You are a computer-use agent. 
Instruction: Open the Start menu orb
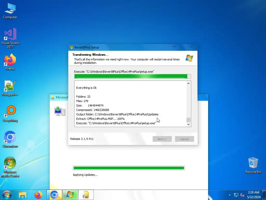coord(7,195)
